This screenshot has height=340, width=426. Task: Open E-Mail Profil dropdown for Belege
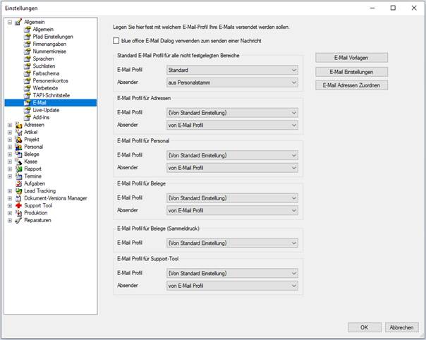click(232, 198)
